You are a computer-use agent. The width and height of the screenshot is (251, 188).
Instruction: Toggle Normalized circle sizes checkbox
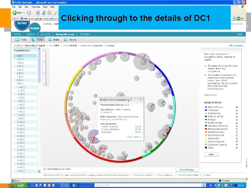coord(45,169)
